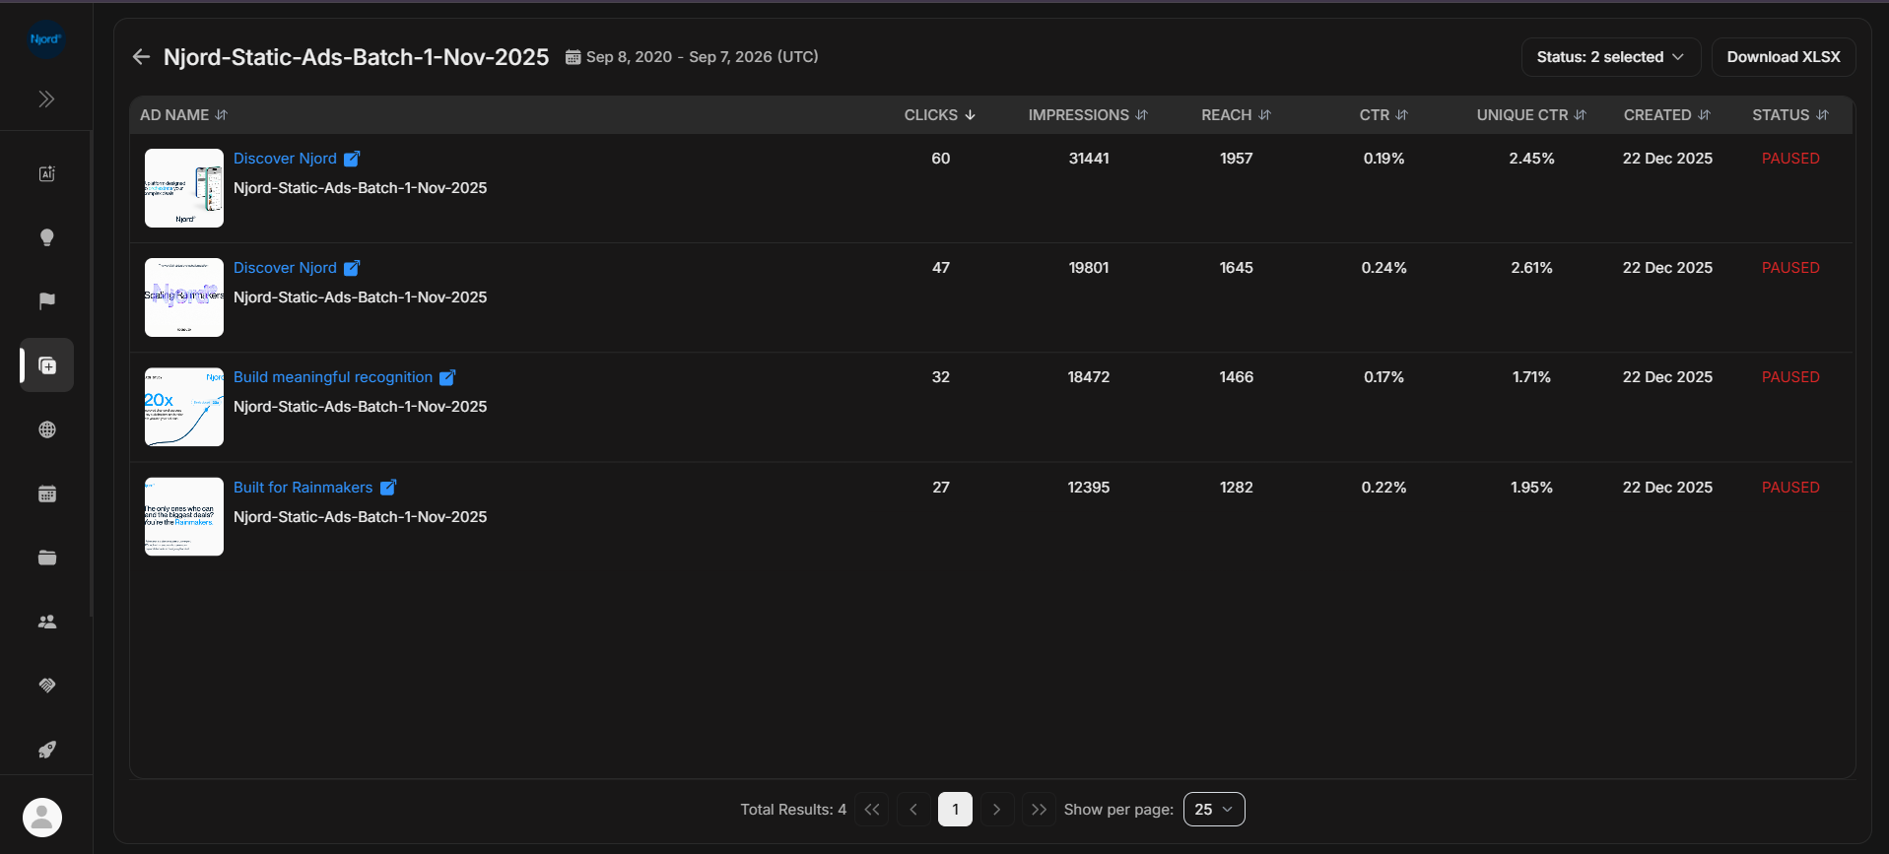Screen dimensions: 1889x854
Task: Click the external-link icon for the 47-click Discover Njord ad
Action: (x=352, y=268)
